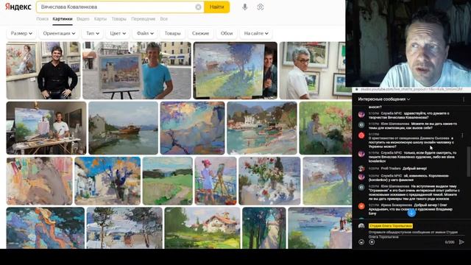This screenshot has width=471, height=265.
Task: Open the painting of a girl in red hat at an easel
Action: tap(216, 181)
